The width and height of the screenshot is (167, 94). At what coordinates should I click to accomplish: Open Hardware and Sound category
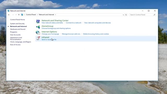(x=18, y=29)
